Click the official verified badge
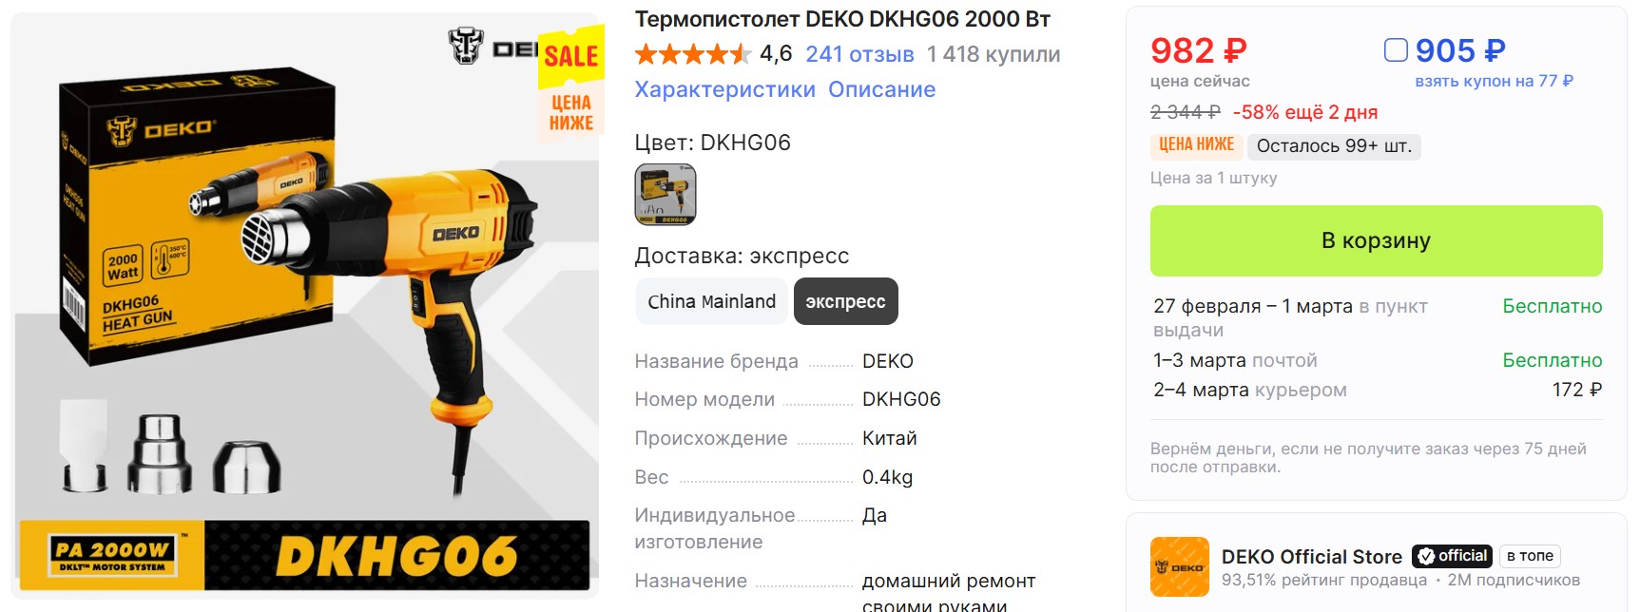This screenshot has height=612, width=1640. click(x=1451, y=556)
